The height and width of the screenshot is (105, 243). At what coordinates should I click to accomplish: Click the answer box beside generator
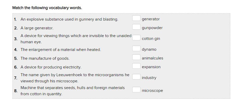(136, 18)
